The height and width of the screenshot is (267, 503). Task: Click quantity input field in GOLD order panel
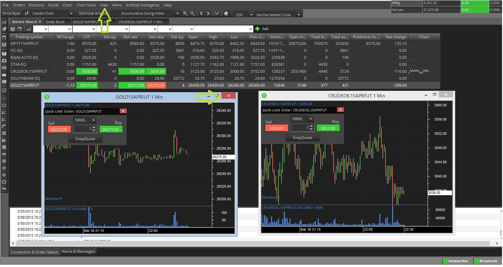coord(82,129)
